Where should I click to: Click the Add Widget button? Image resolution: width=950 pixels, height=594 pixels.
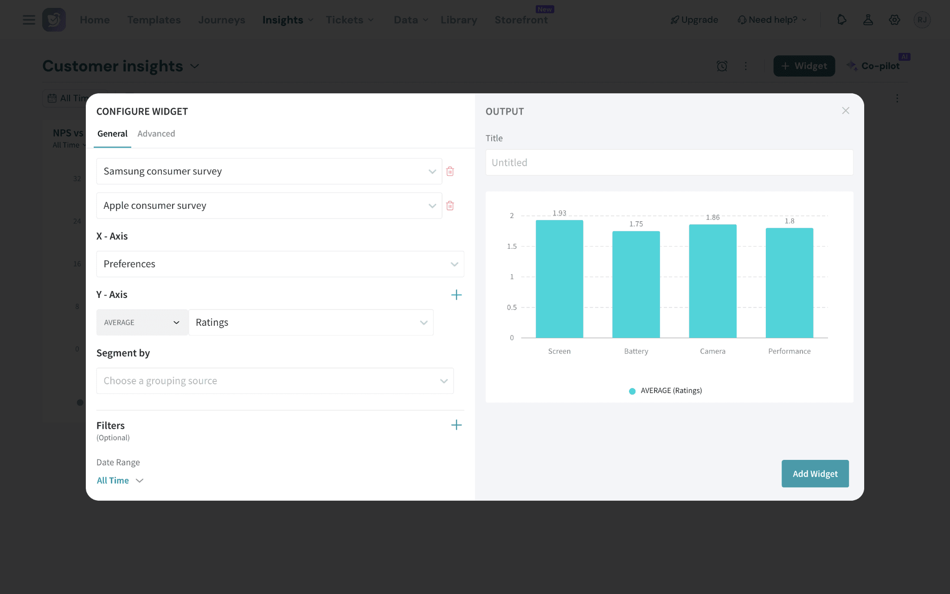pyautogui.click(x=815, y=473)
